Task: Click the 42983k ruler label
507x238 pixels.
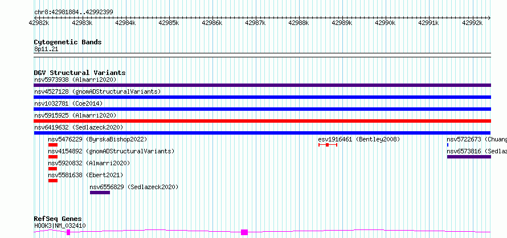Action: pos(82,23)
